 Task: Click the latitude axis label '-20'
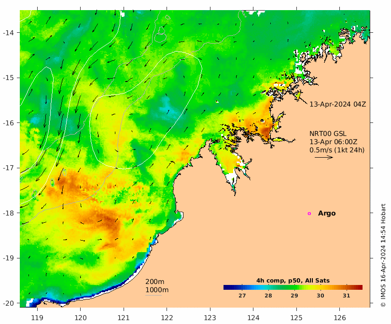pos(8,303)
